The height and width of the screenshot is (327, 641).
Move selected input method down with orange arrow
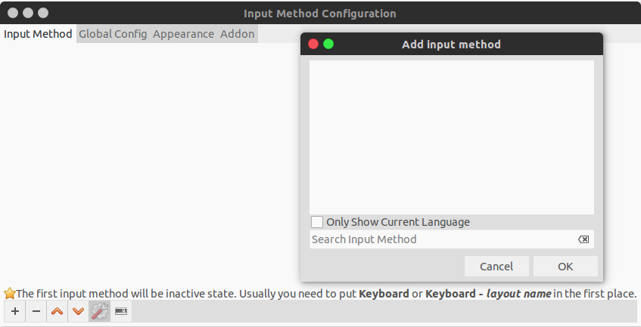[x=78, y=311]
